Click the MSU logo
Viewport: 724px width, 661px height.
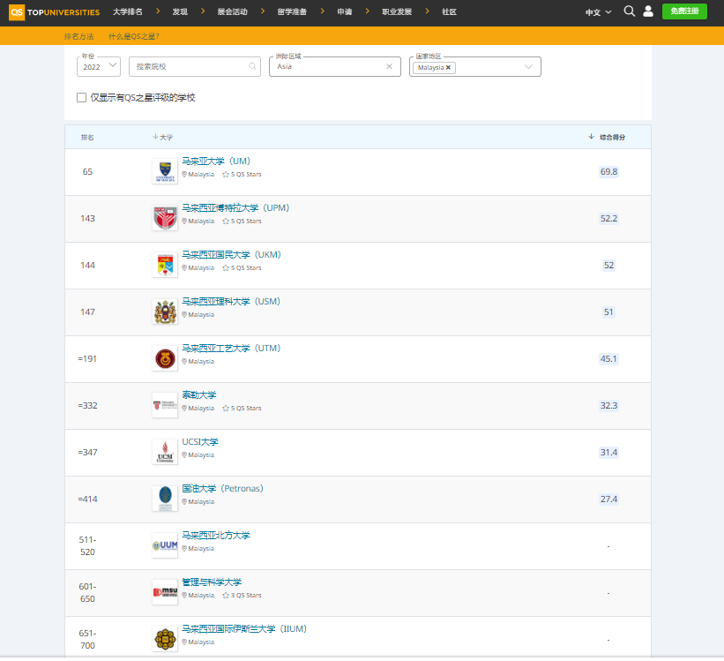165,592
